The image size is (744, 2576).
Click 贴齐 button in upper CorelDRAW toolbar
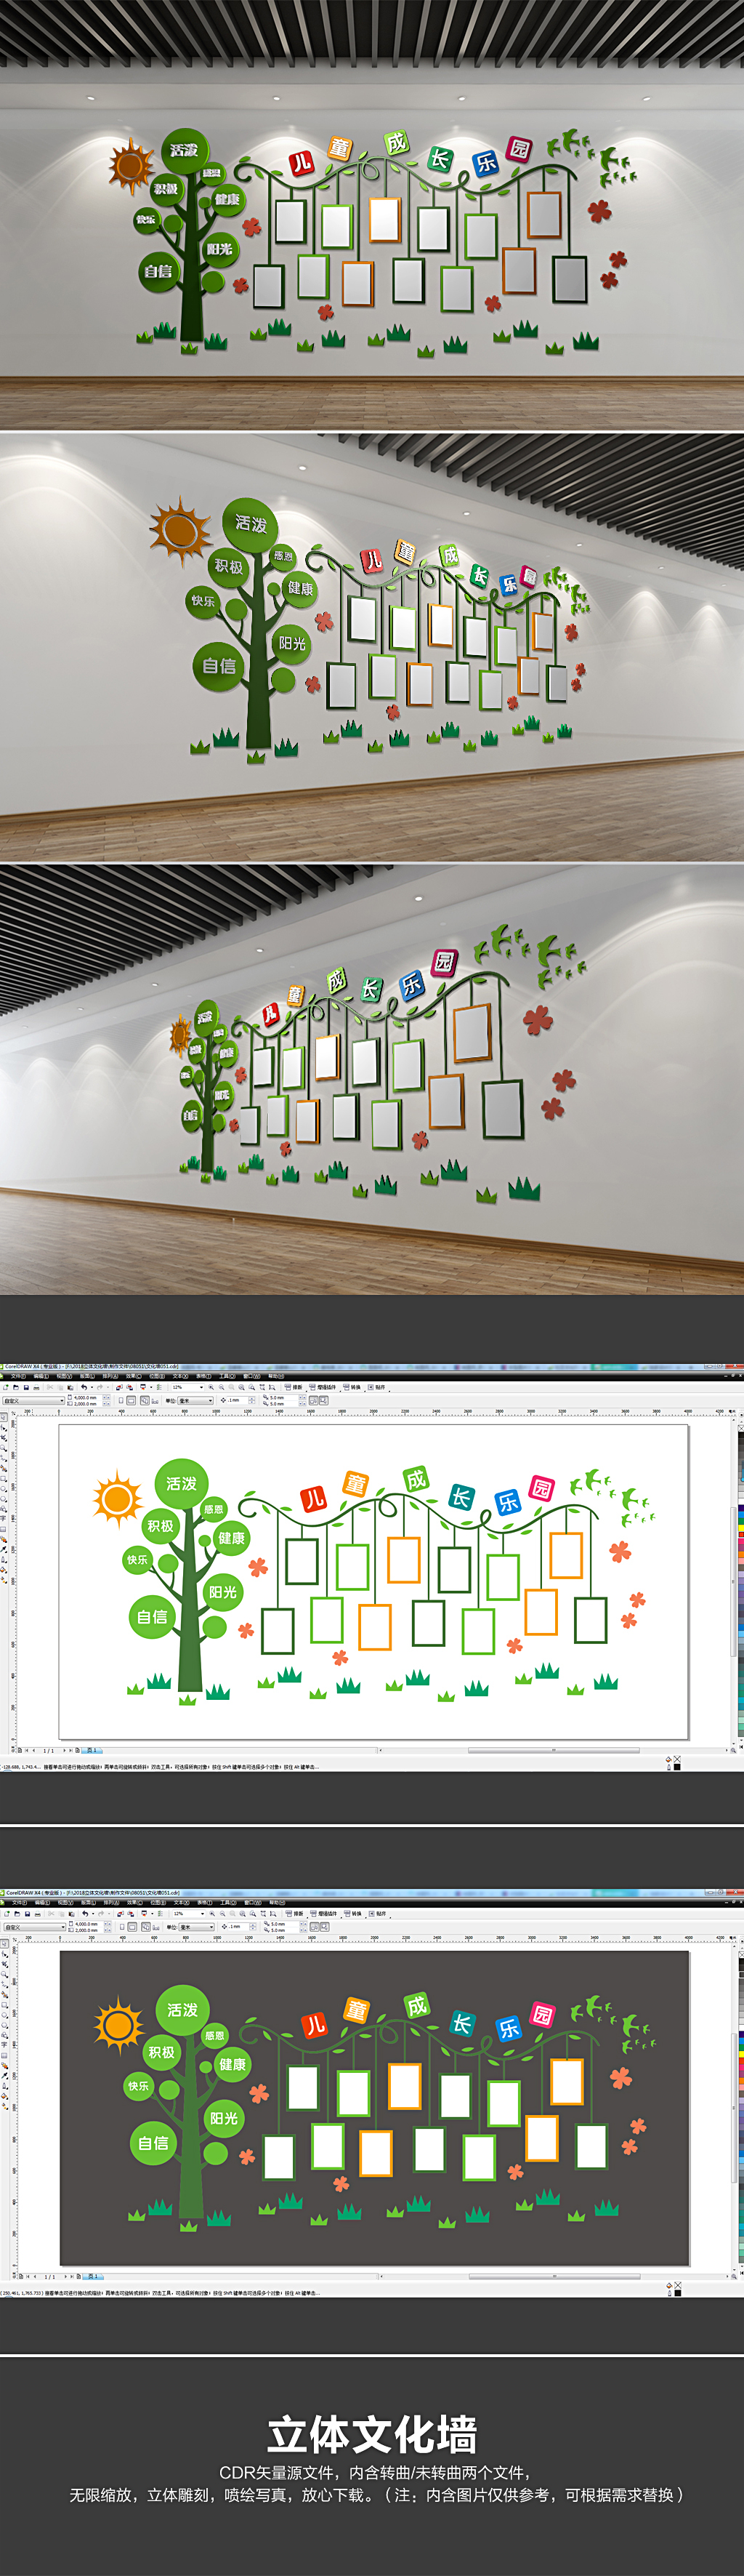(x=376, y=1387)
